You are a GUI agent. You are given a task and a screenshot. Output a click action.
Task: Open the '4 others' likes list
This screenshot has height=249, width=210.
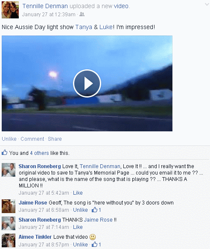click(39, 153)
